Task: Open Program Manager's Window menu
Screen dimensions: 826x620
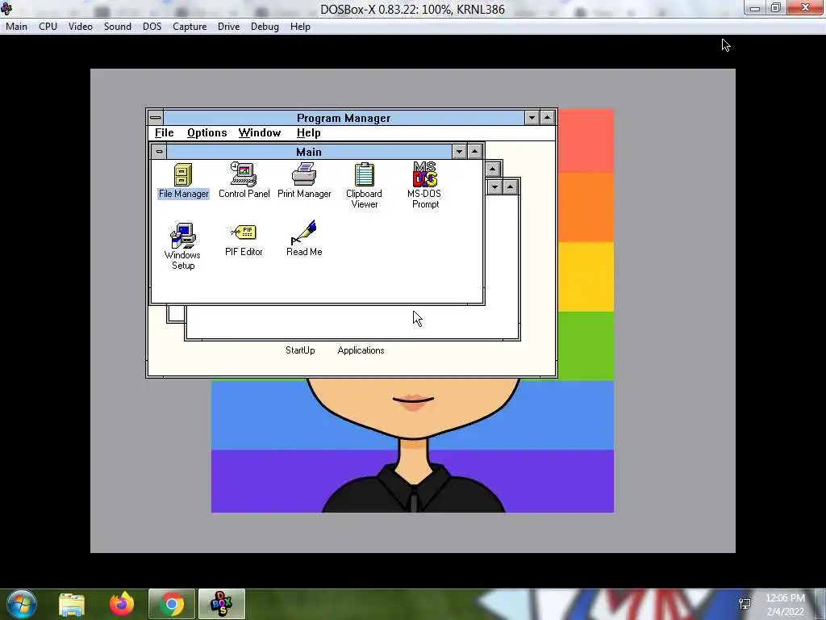Action: point(260,133)
